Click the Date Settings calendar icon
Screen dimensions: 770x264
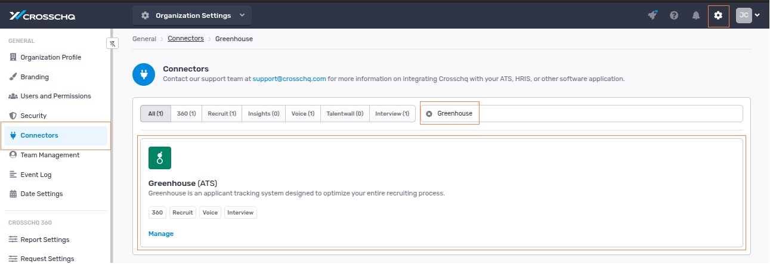coord(13,194)
